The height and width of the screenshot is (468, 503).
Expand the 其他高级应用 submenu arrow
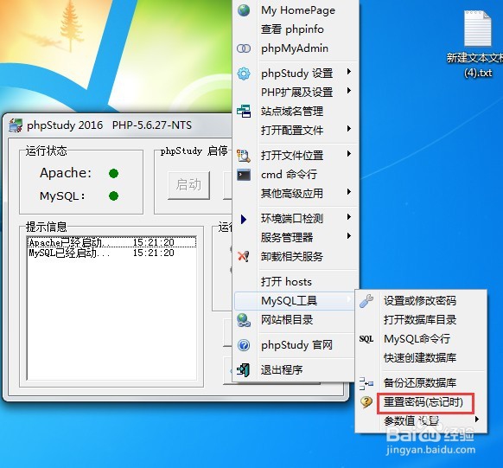click(349, 192)
